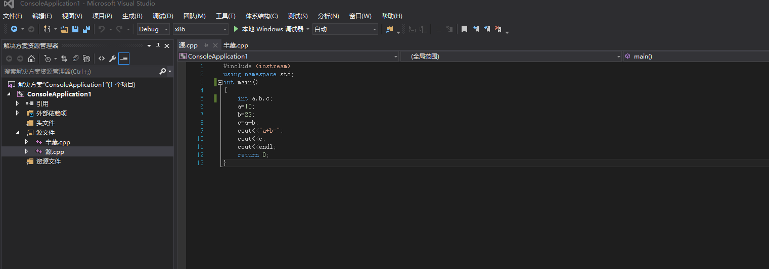Toggle Show All Files in Solution Explorer
Image resolution: width=769 pixels, height=269 pixels.
click(86, 59)
